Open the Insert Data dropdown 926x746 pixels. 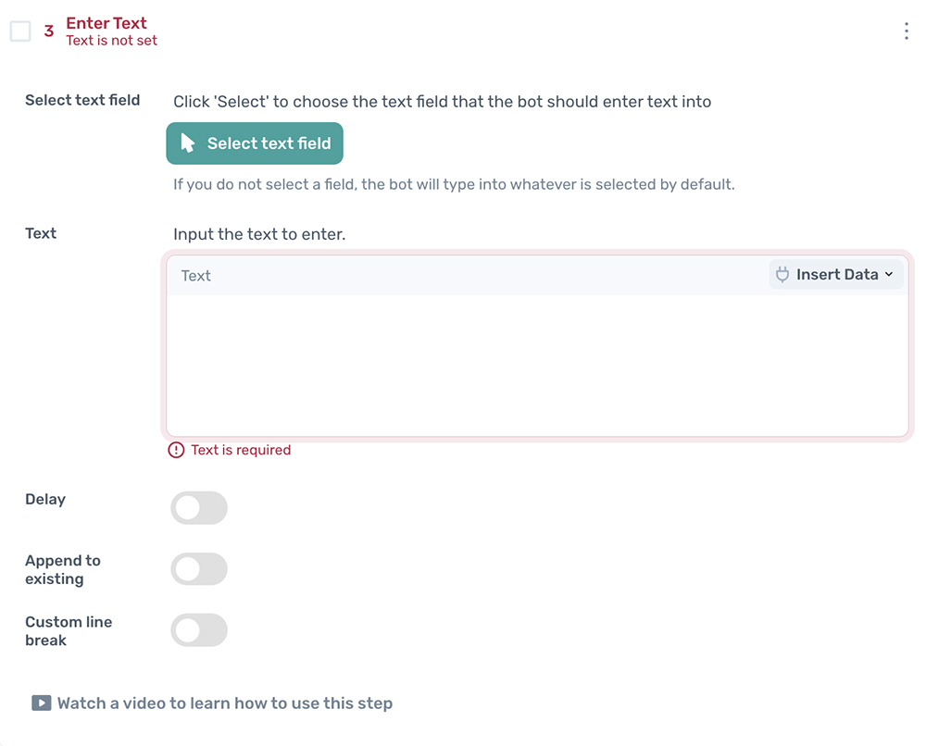(835, 274)
